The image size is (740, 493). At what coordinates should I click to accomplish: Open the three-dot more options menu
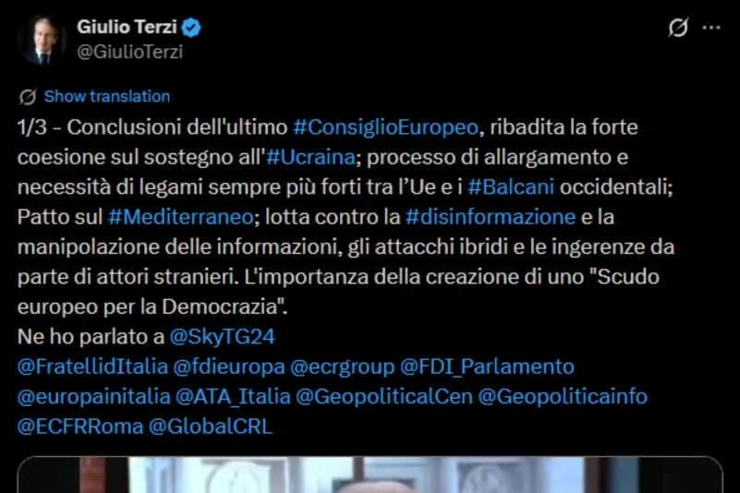(x=711, y=28)
